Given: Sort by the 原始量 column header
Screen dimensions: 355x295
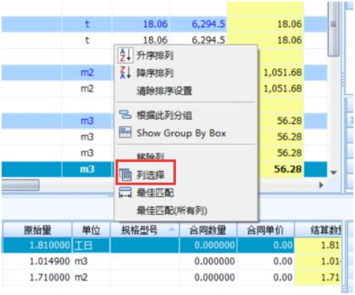Looking at the screenshot, I should [37, 230].
